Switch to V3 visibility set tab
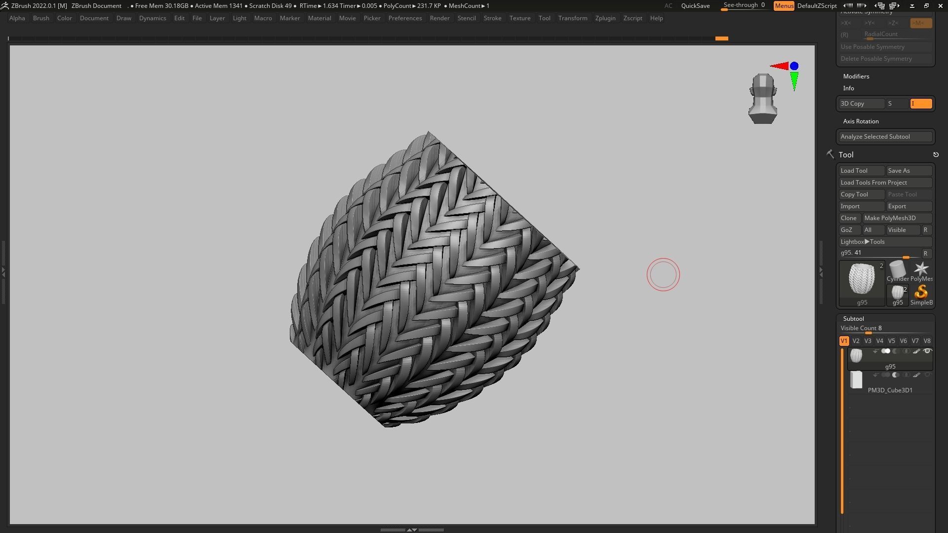This screenshot has height=533, width=948. tap(868, 341)
